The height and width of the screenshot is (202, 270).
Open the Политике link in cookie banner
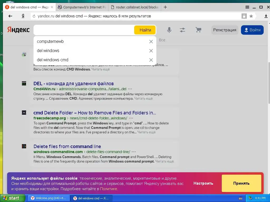(x=108, y=189)
